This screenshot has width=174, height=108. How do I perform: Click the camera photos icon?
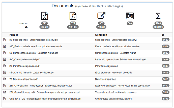pos(130,16)
